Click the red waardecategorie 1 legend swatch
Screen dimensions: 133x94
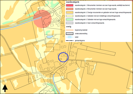point(70,5)
